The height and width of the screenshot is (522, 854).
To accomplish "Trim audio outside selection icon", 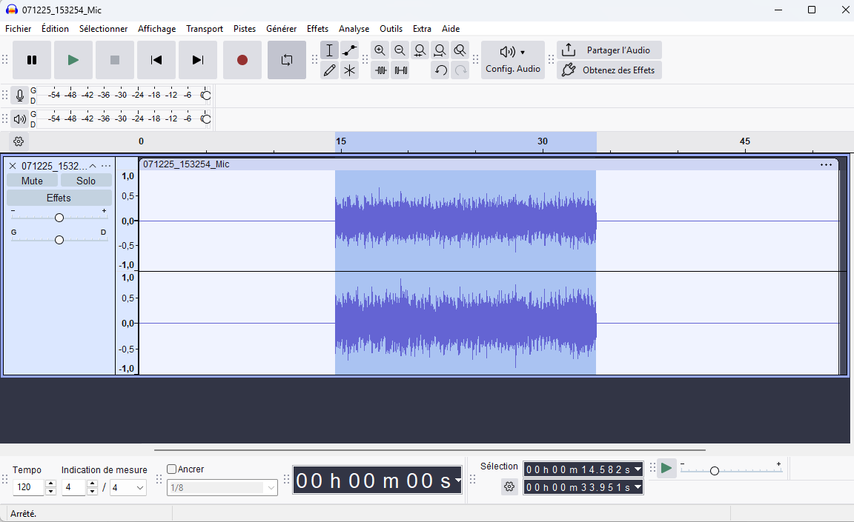I will click(381, 70).
